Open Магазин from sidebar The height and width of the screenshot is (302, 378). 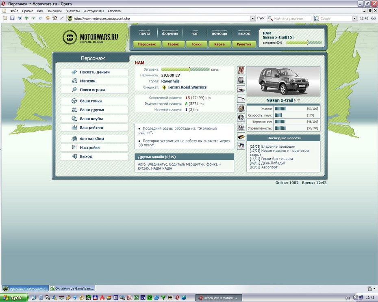click(95, 81)
